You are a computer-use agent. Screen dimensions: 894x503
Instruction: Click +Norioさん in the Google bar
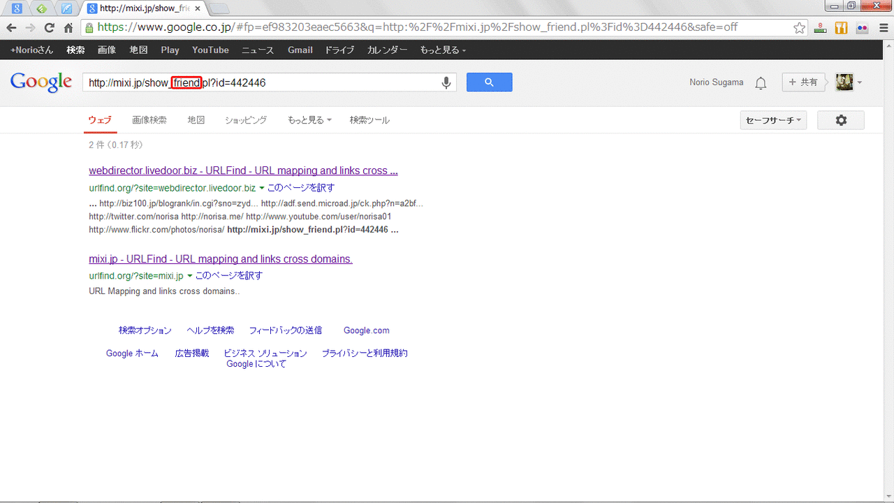(31, 50)
